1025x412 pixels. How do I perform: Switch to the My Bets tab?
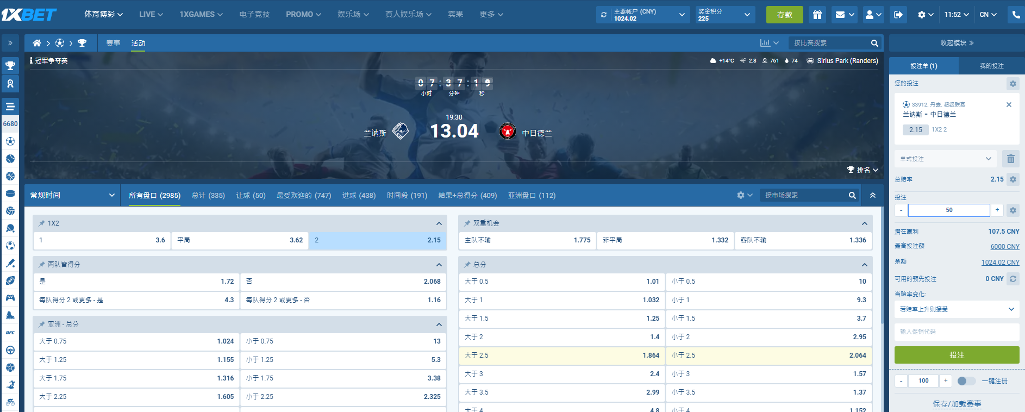tap(991, 66)
